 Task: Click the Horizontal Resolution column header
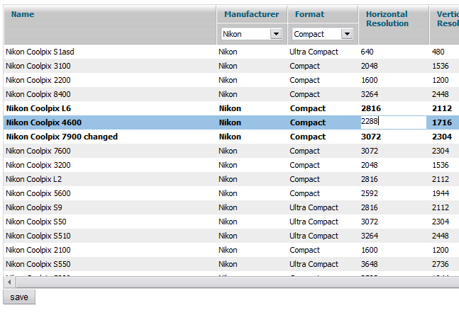point(387,19)
